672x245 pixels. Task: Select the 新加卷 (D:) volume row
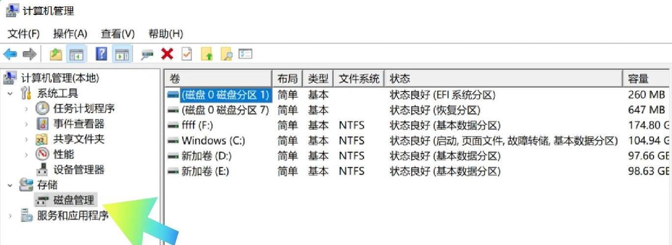click(418, 156)
